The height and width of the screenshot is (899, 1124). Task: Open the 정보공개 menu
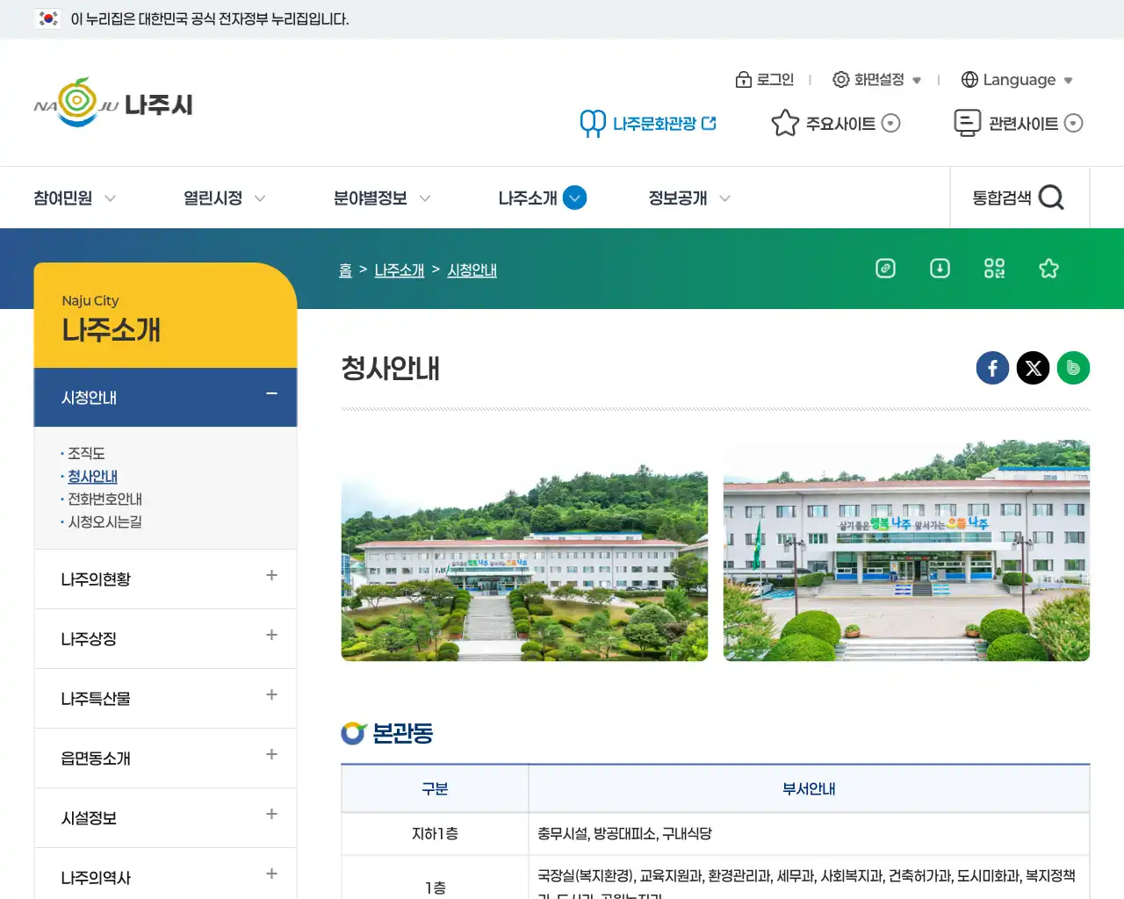[x=677, y=198]
